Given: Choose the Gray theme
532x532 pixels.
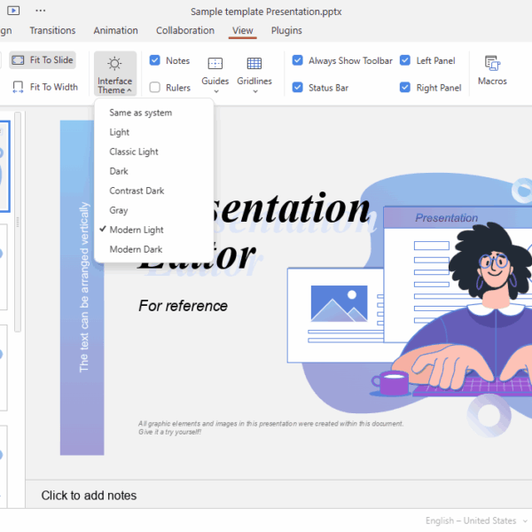Looking at the screenshot, I should [x=154, y=210].
